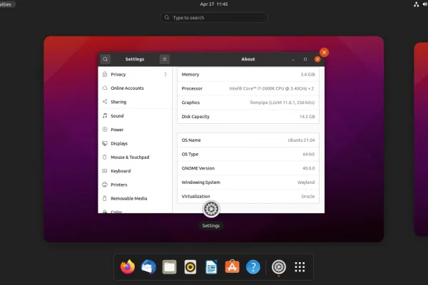Click the Privacy lock icon
This screenshot has height=285, width=428.
coord(105,74)
